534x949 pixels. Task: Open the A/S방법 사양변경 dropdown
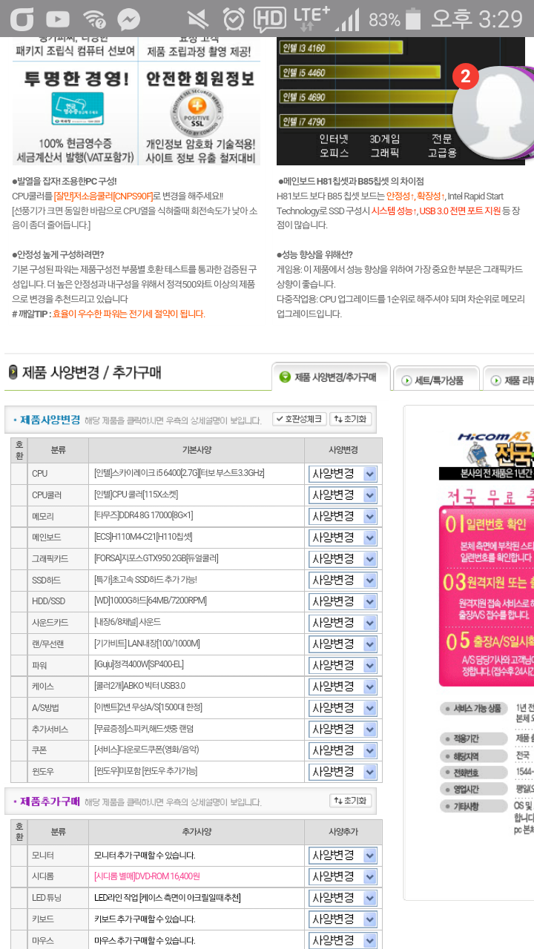[x=343, y=709]
